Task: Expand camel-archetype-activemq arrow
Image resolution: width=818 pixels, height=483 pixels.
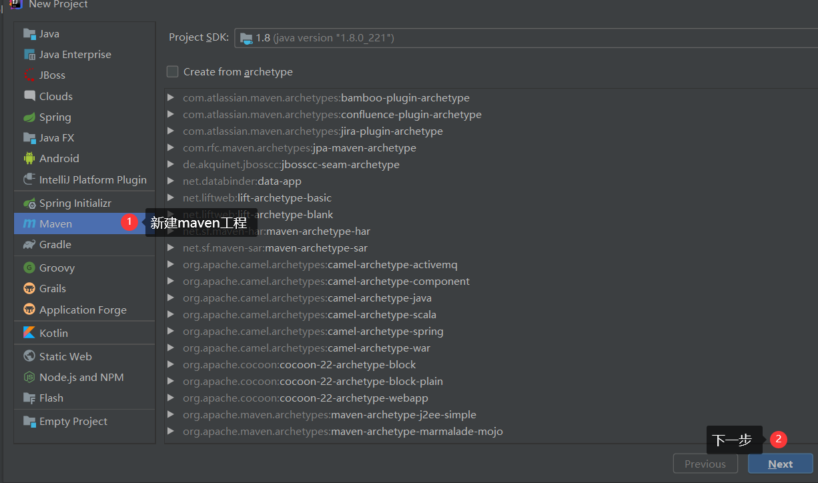Action: coord(171,264)
